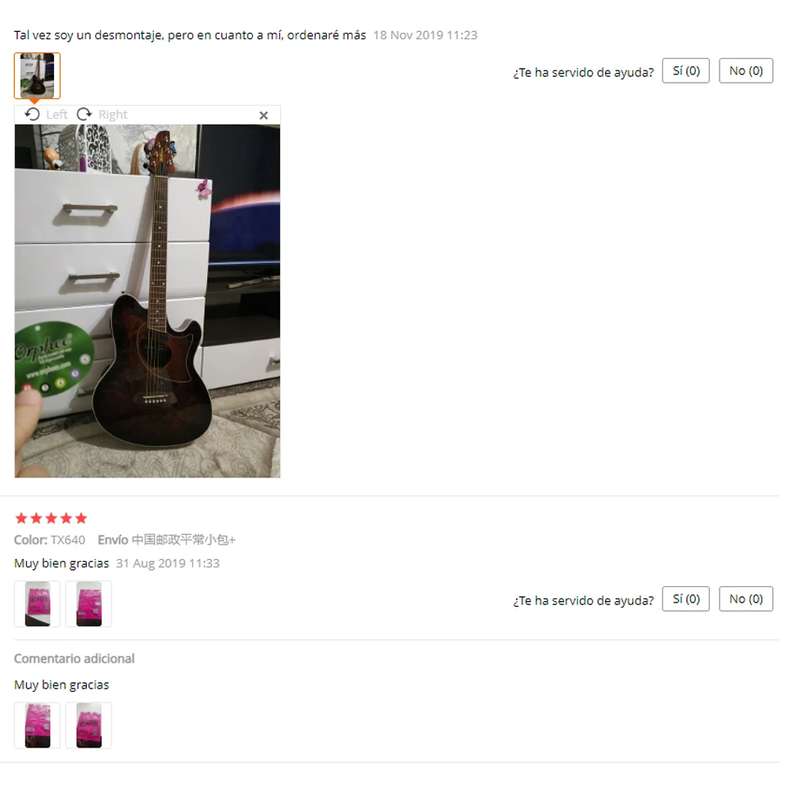Viewport: 786px width, 786px height.
Task: Click the review text about ordering more
Action: pyautogui.click(x=190, y=35)
